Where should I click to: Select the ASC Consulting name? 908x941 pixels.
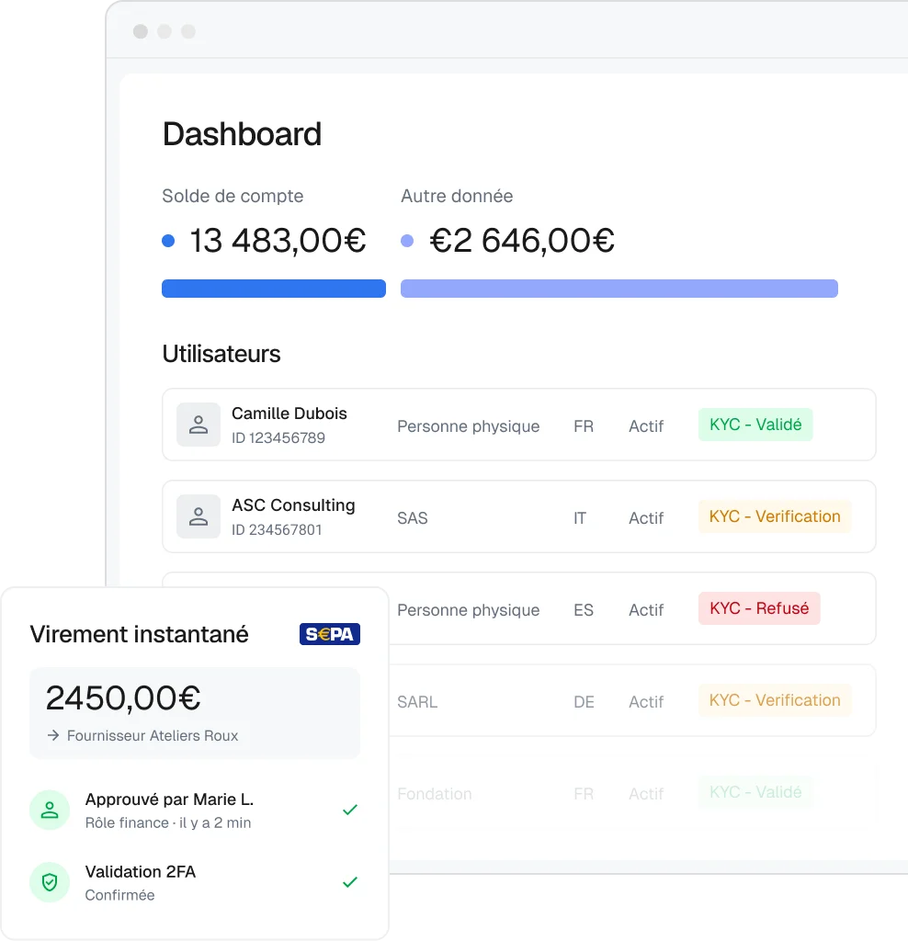point(293,505)
